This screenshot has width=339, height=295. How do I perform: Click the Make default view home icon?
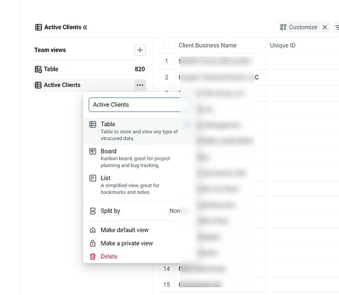(x=93, y=230)
